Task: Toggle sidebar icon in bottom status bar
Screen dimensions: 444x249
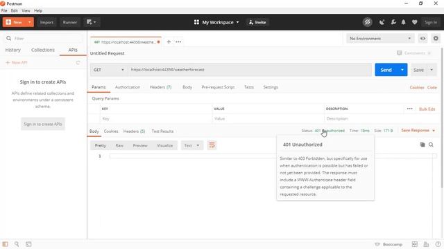Action: 6,244
